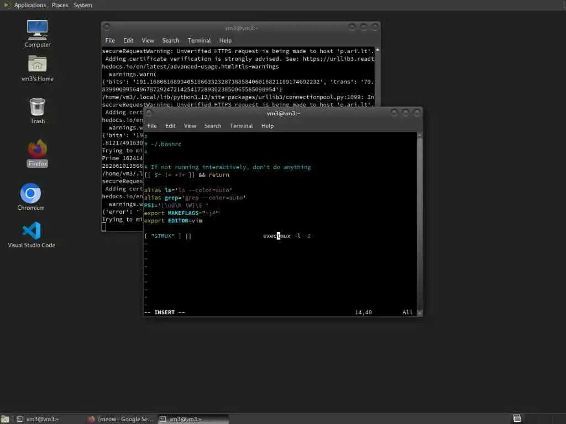Click the '14,40' cursor position indicator
This screenshot has height=424, width=566.
tap(363, 312)
